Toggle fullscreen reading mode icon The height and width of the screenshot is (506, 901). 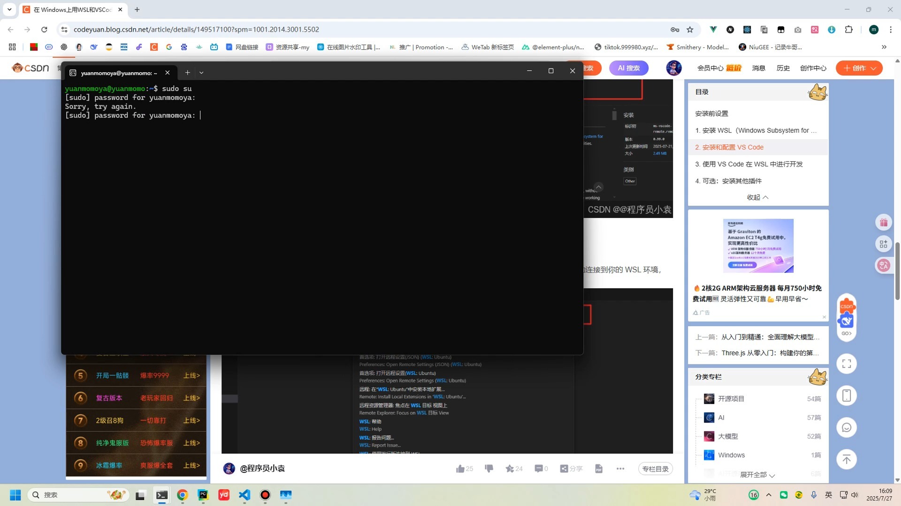847,364
